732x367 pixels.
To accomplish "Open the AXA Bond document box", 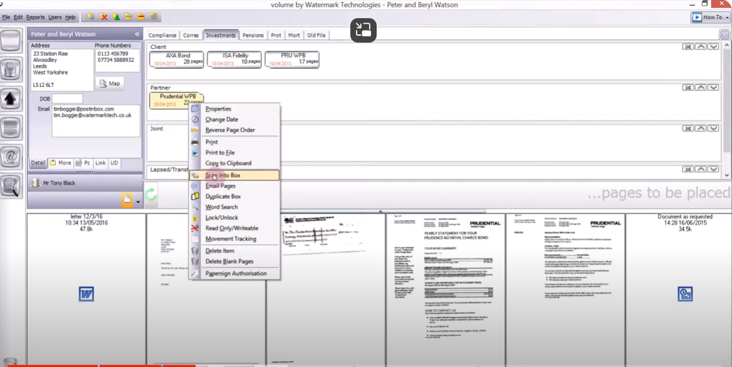I will [x=175, y=58].
